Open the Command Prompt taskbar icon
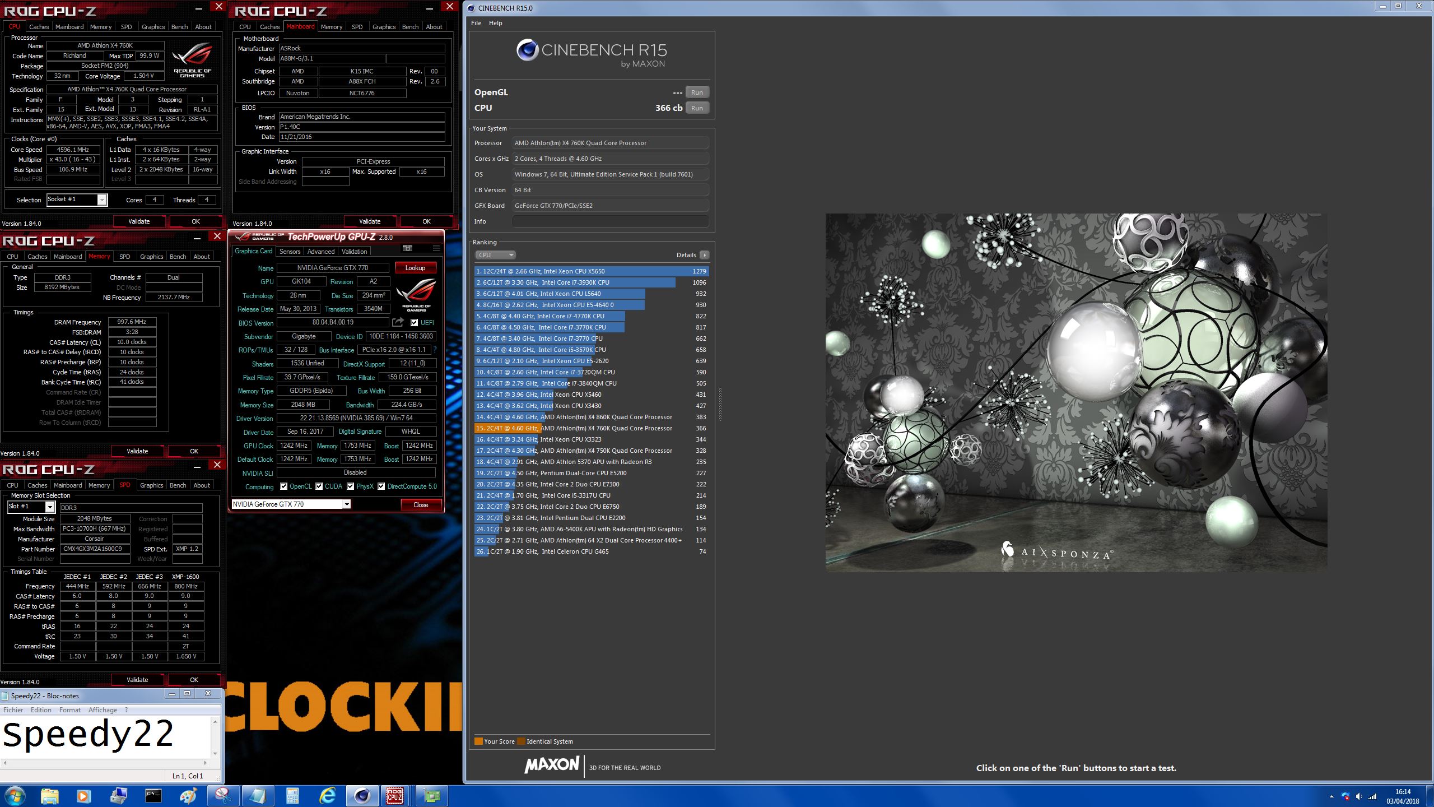This screenshot has width=1434, height=807. pos(153,796)
